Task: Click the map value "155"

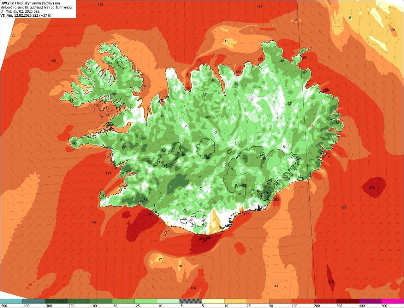Action: tap(238, 72)
